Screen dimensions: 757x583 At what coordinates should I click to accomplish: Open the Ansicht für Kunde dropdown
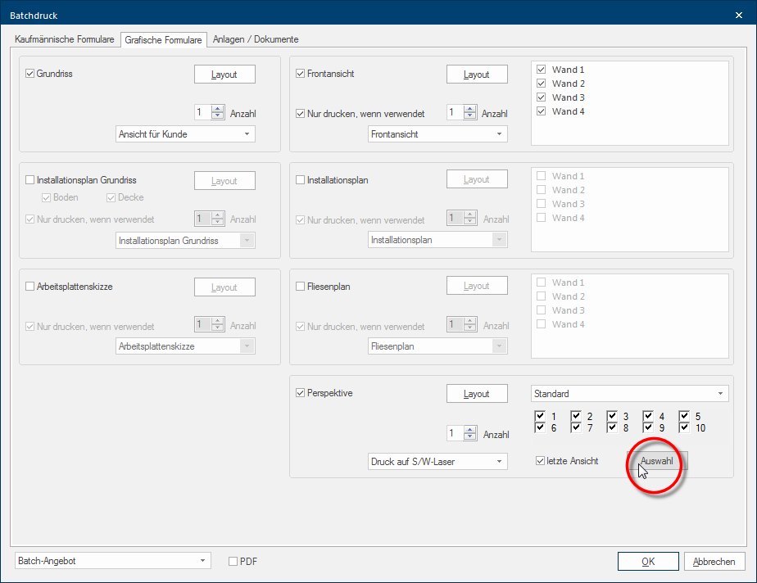tap(185, 134)
